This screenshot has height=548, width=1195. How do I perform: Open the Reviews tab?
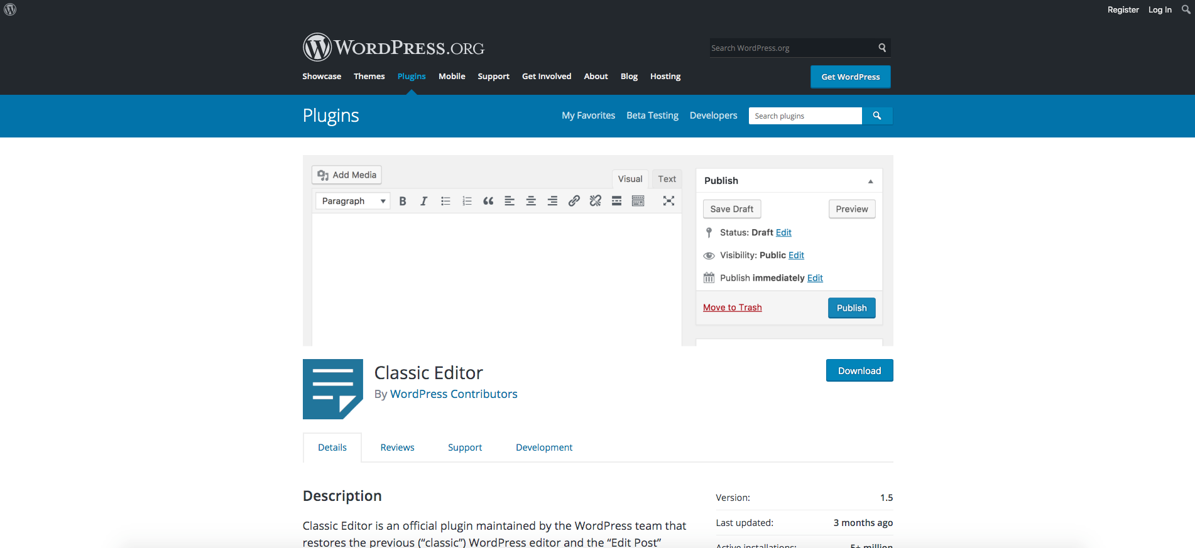coord(397,448)
